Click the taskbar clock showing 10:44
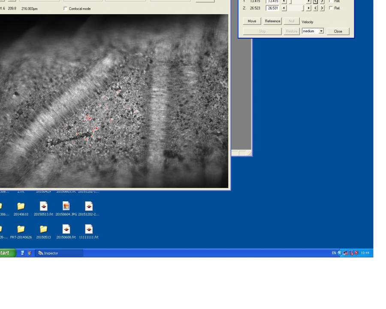 (x=365, y=253)
